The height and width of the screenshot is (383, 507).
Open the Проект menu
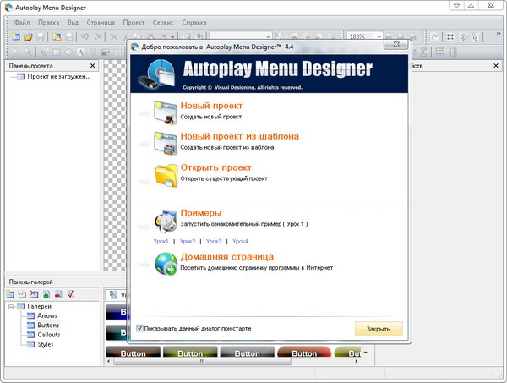(x=134, y=22)
